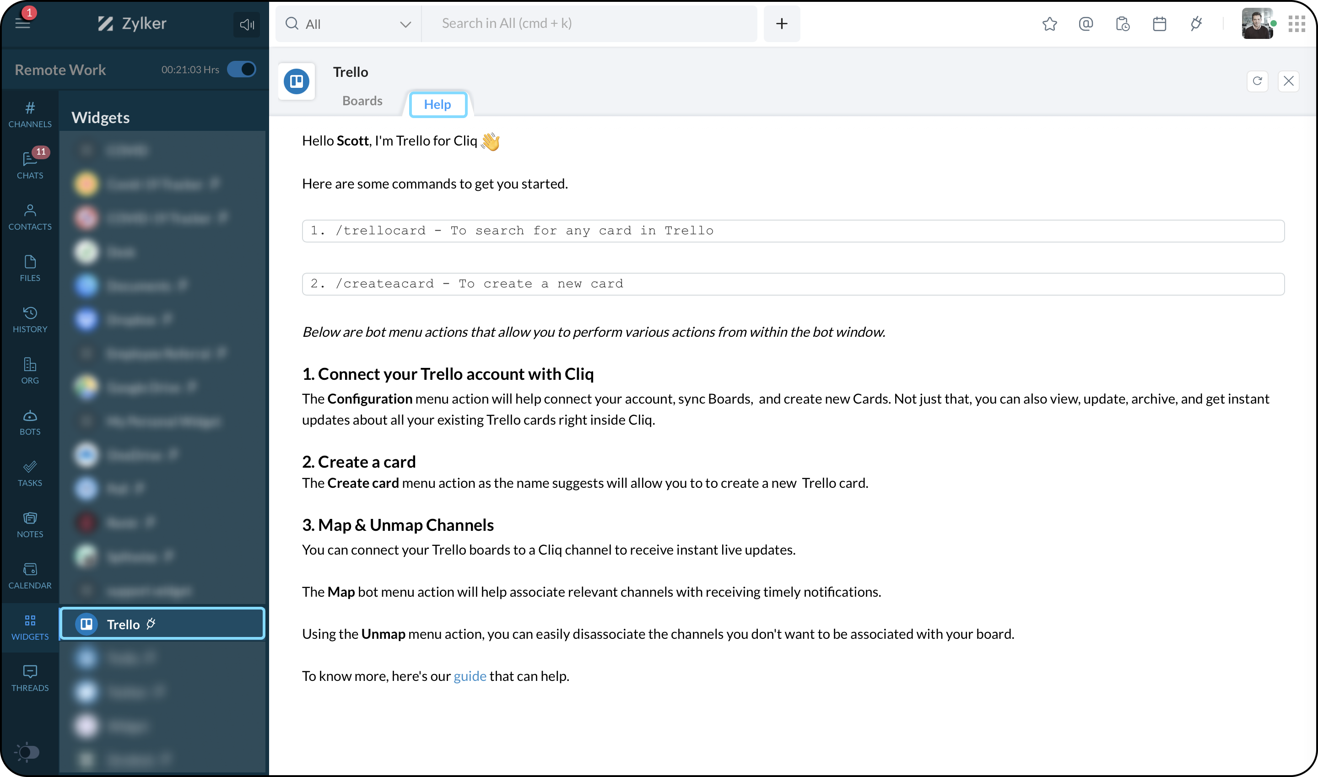Image resolution: width=1318 pixels, height=777 pixels.
Task: Open the integrations plug icon in top bar
Action: pyautogui.click(x=1196, y=23)
